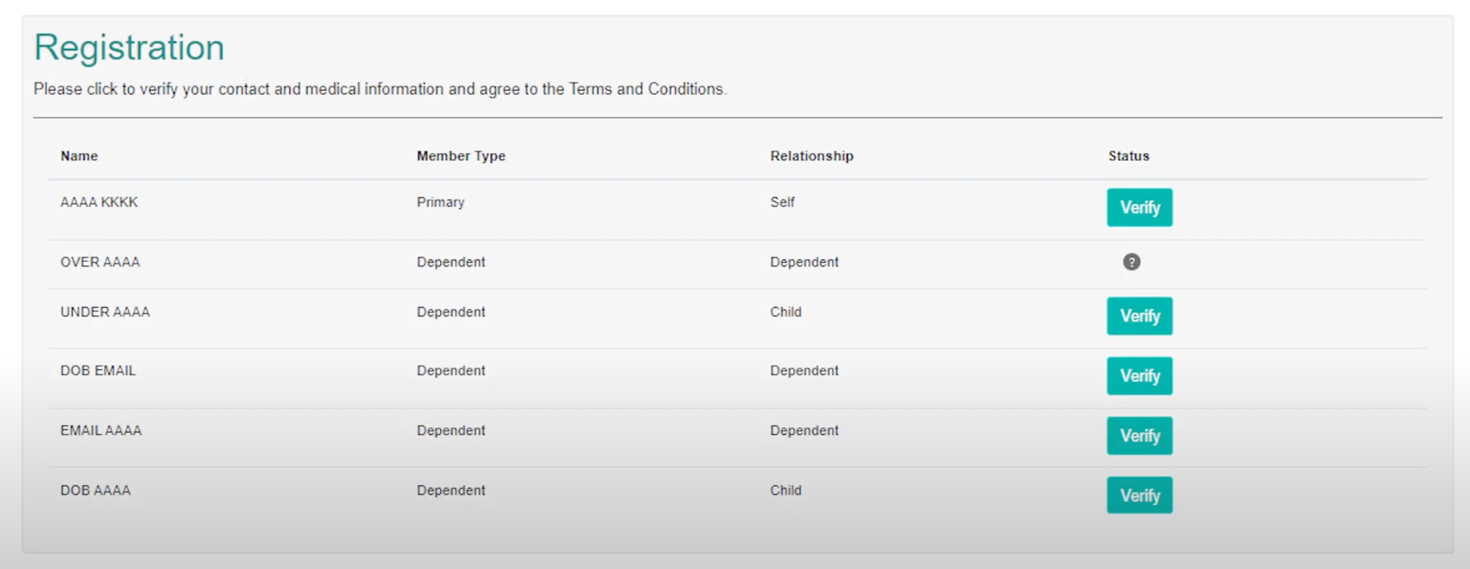
Task: Select the AAAA KKKK name cell
Action: point(99,202)
